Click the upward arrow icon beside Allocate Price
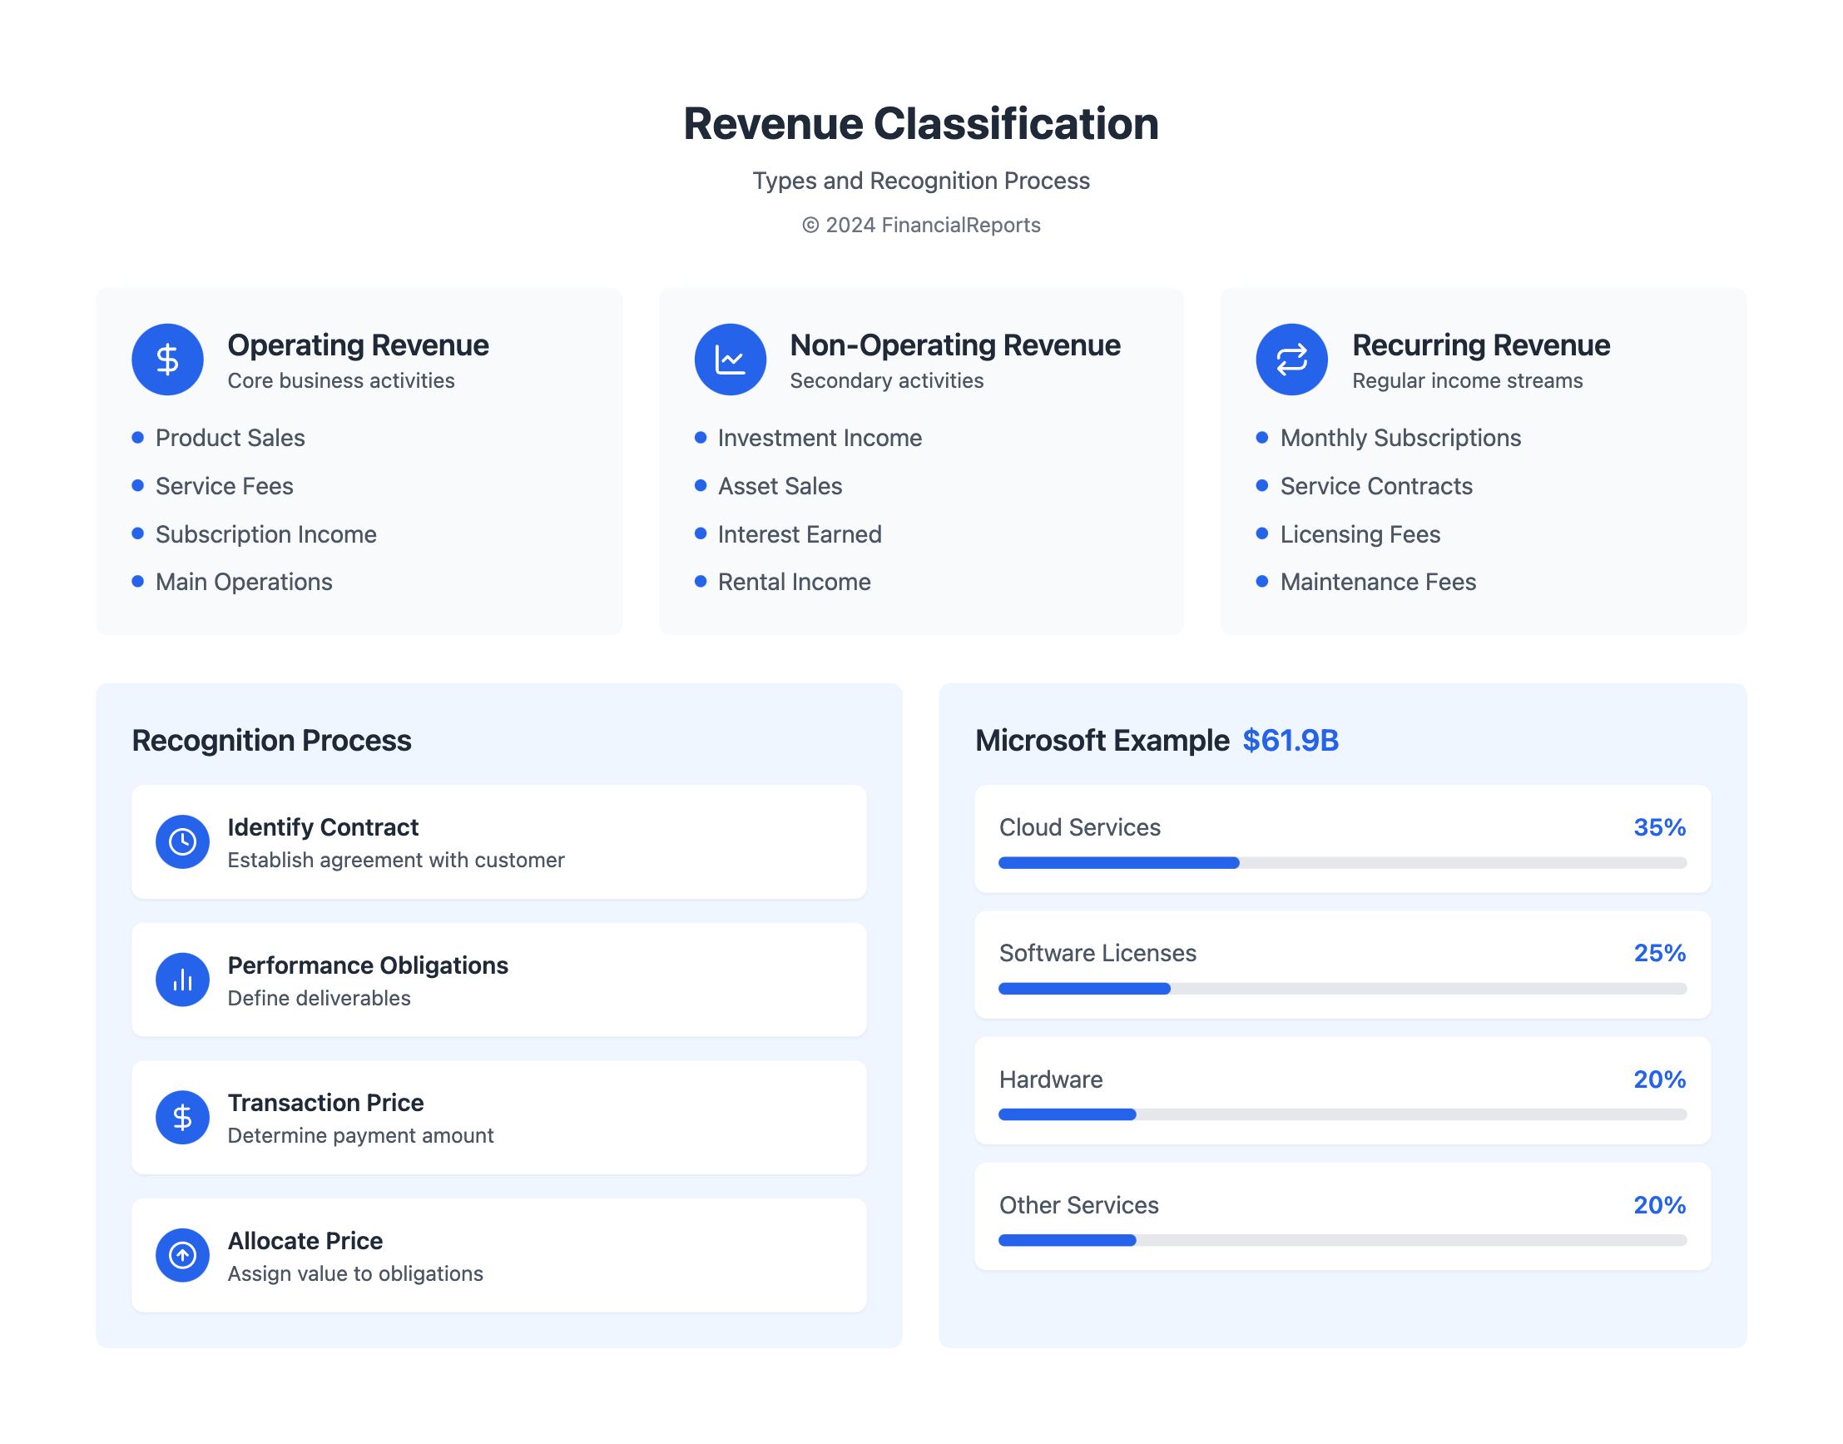This screenshot has height=1444, width=1843. point(181,1255)
